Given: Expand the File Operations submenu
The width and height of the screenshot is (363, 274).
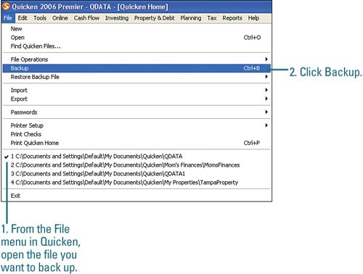Looking at the screenshot, I should [x=136, y=59].
